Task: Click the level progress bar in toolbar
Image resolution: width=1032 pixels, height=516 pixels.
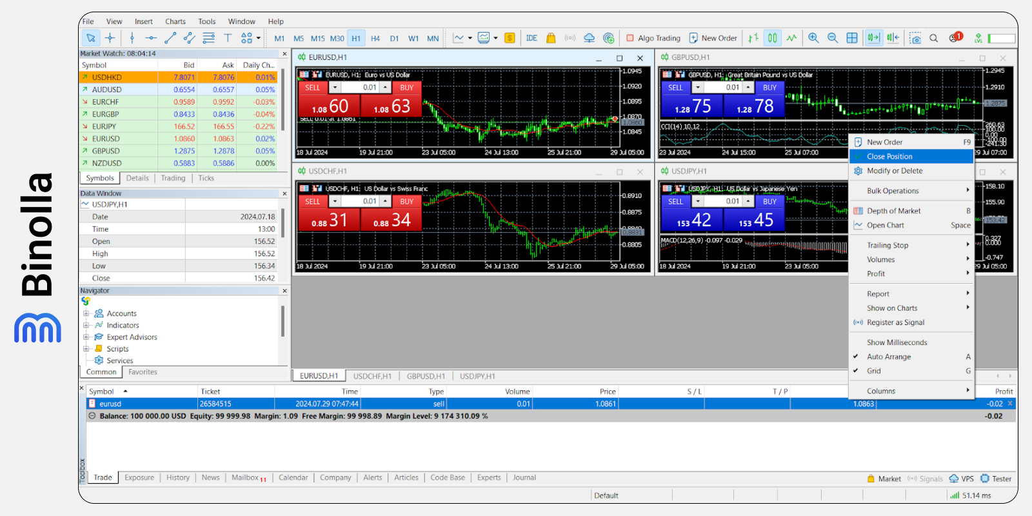Action: [1002, 39]
